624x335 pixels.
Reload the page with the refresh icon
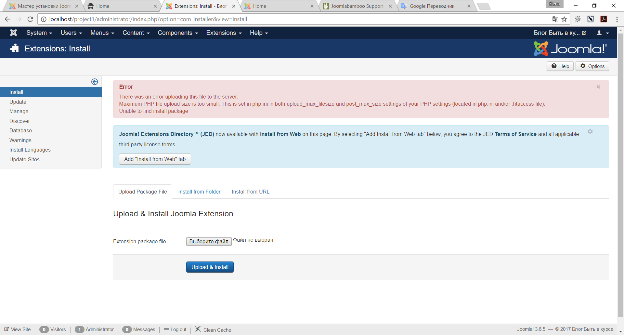pos(30,19)
